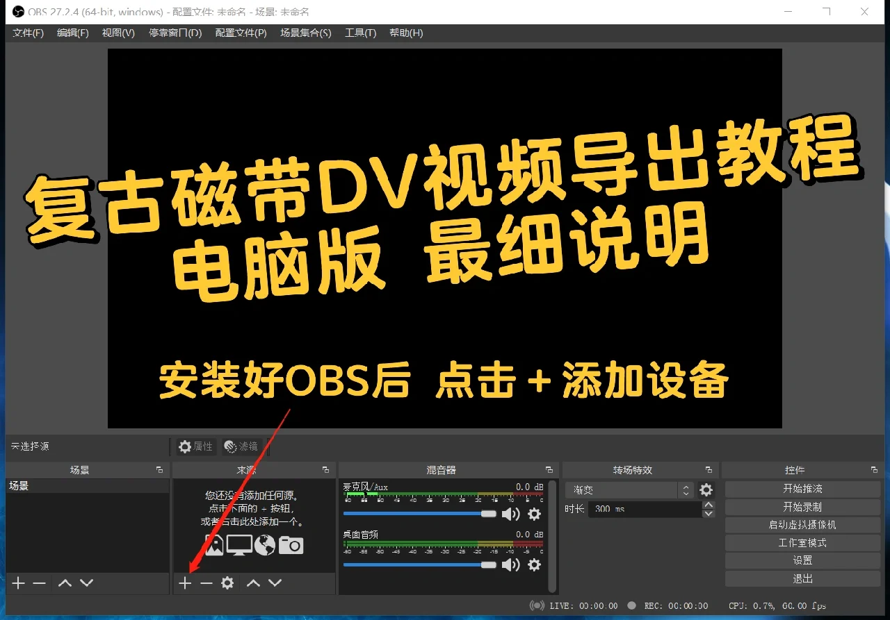The height and width of the screenshot is (620, 890).
Task: Open the 编辑(E) menu
Action: tap(72, 33)
